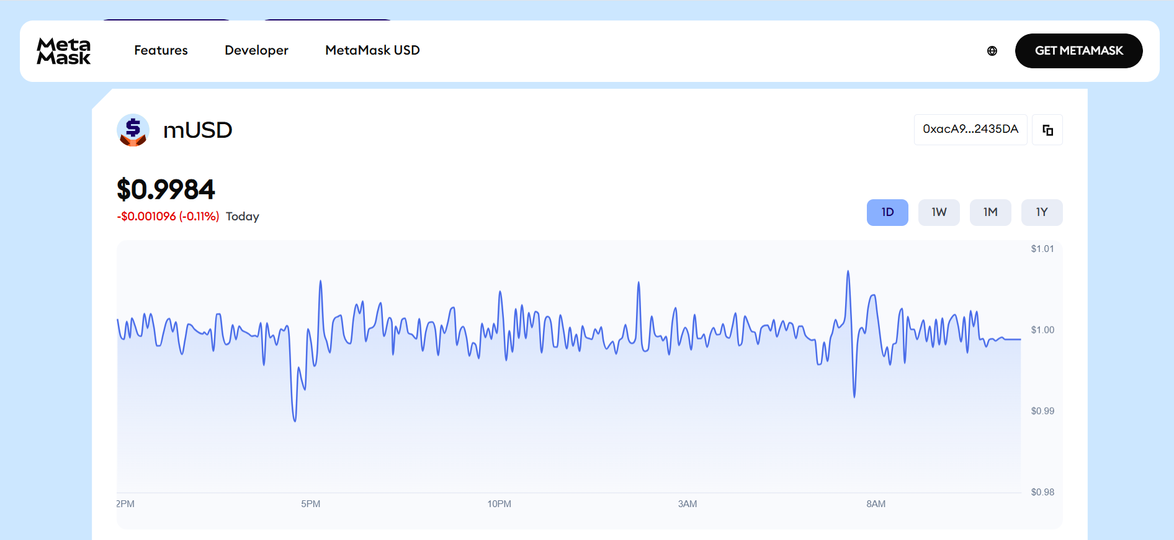Click the -$0.001096 (-0.11%) change text

pos(168,217)
